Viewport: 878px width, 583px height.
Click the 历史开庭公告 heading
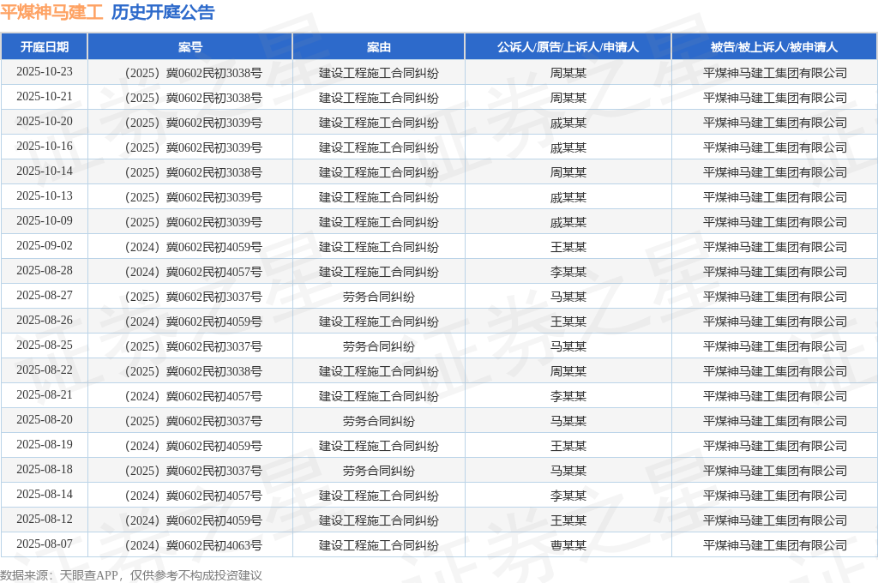tap(162, 12)
